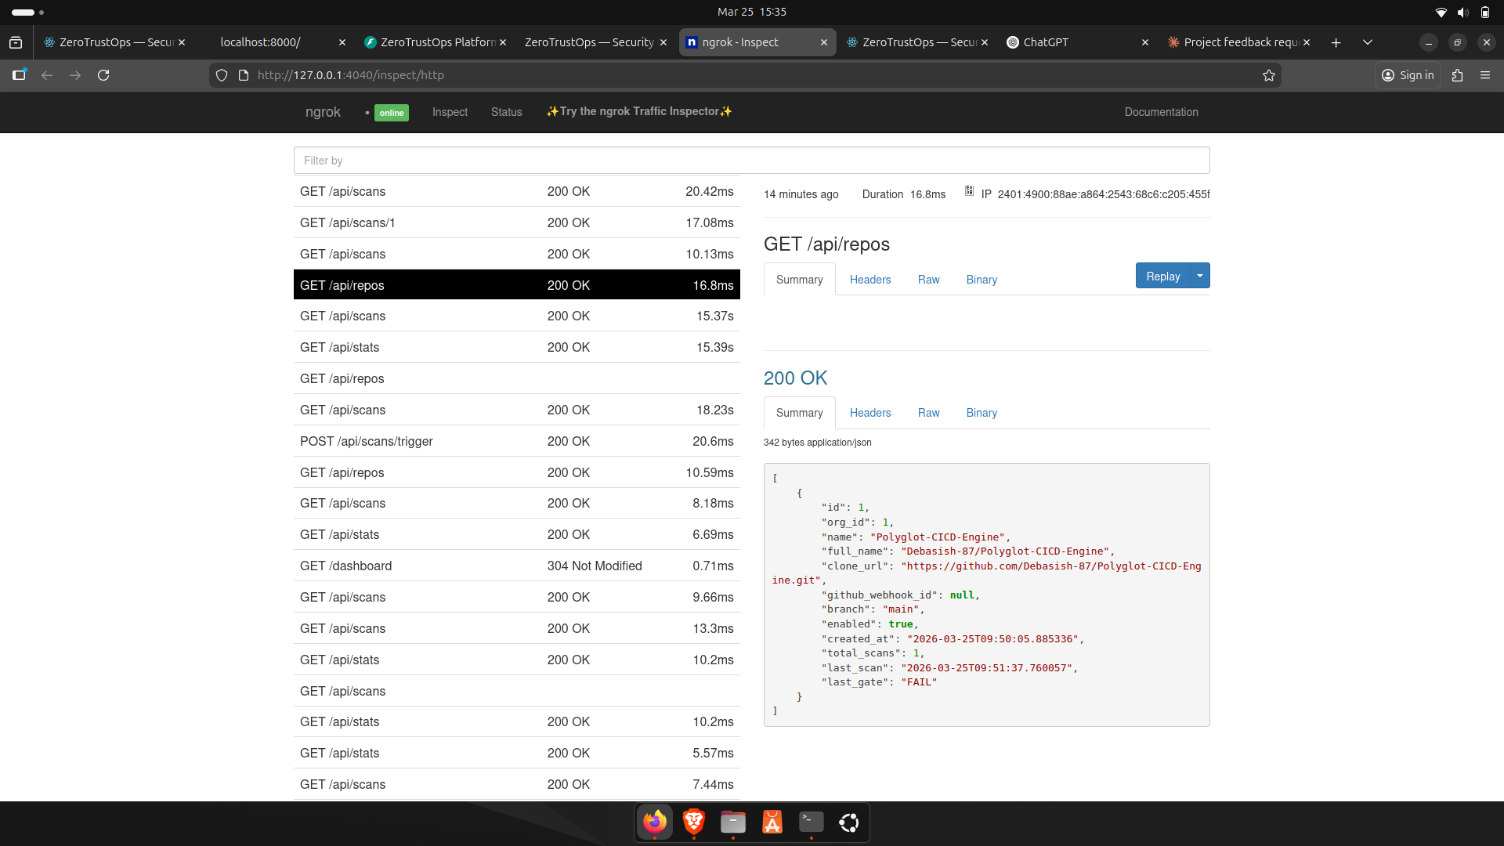The image size is (1504, 846).
Task: Click the QR code icon beside IP
Action: pyautogui.click(x=969, y=191)
